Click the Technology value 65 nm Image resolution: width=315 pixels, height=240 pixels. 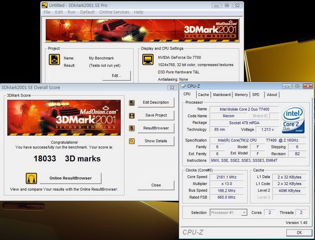tap(219, 129)
